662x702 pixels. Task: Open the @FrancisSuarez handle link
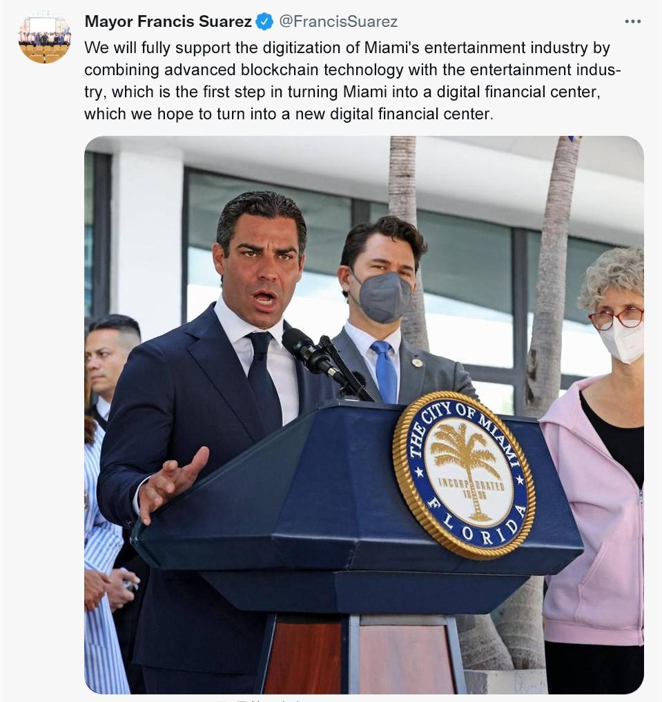coord(338,21)
